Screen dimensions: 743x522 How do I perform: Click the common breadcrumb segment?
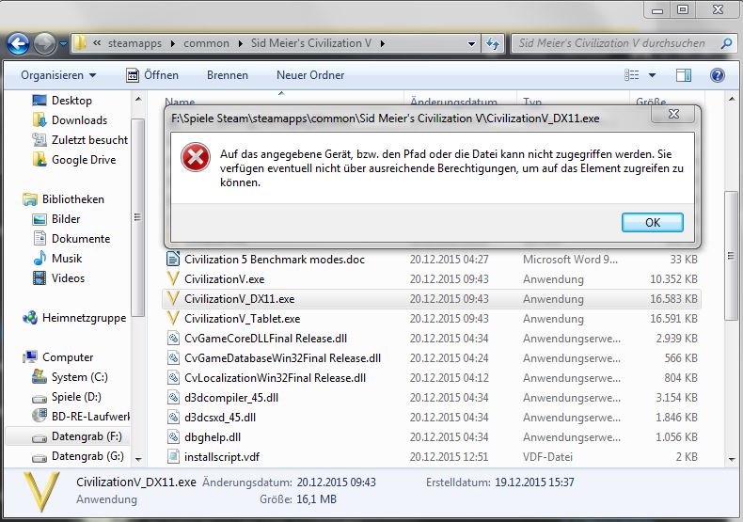[206, 43]
